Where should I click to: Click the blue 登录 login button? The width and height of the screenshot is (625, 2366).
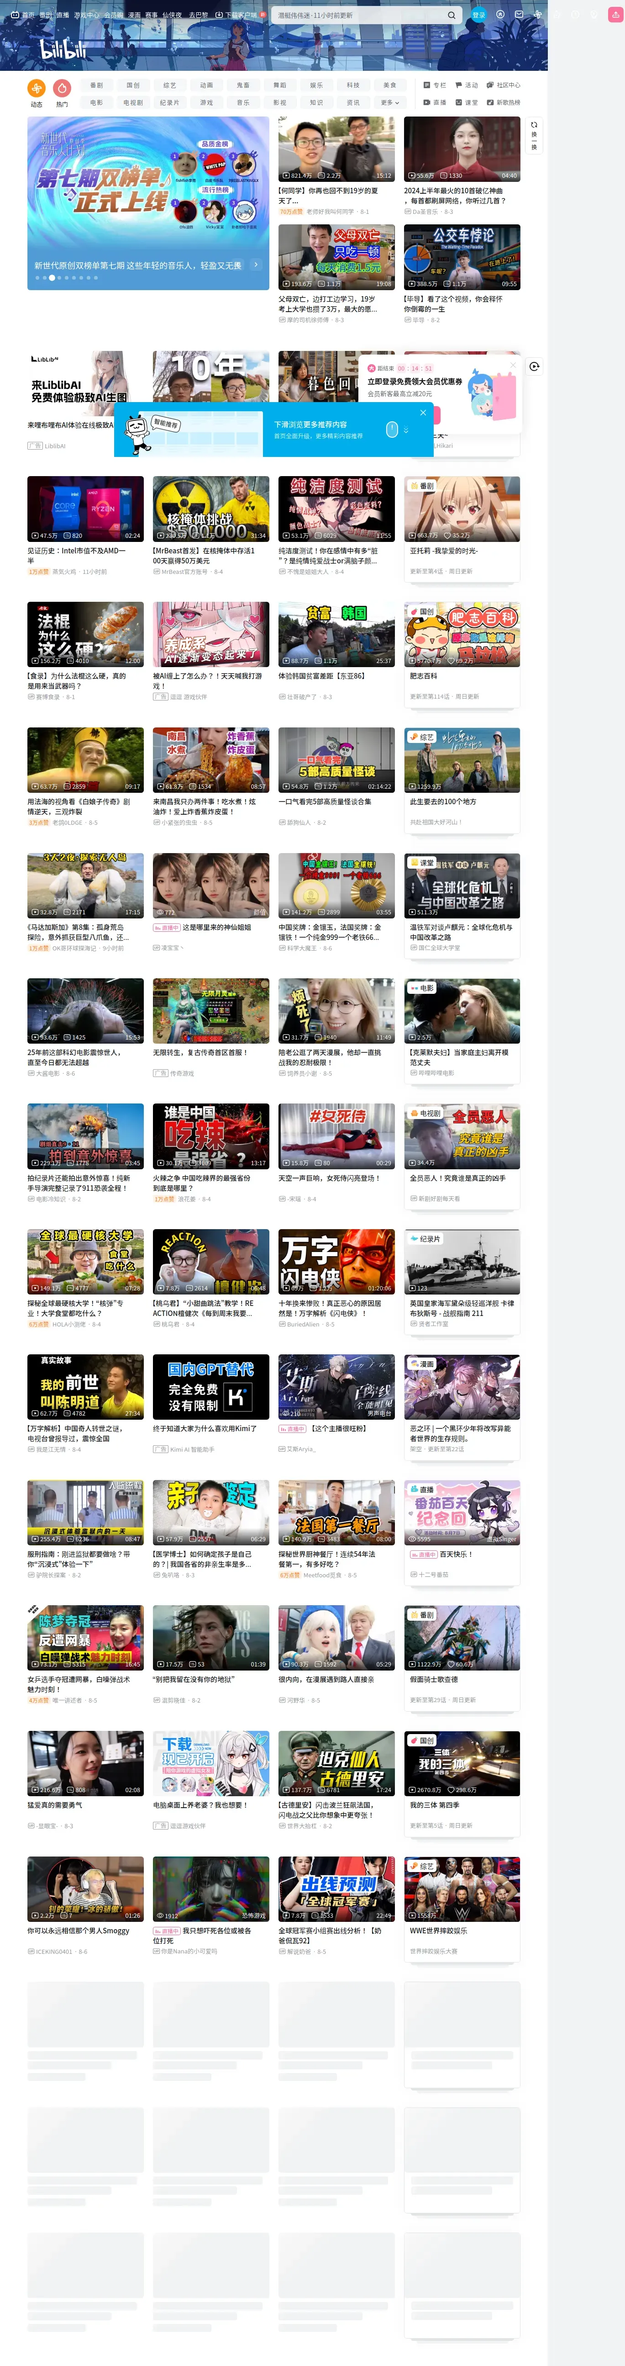pyautogui.click(x=478, y=15)
